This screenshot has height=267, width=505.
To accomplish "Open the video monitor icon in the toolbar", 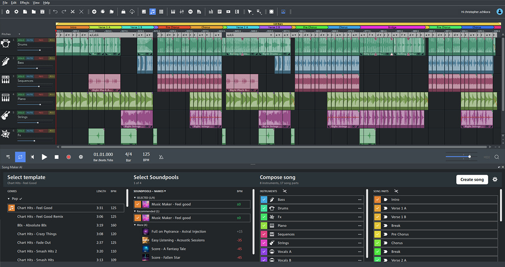I will point(228,11).
